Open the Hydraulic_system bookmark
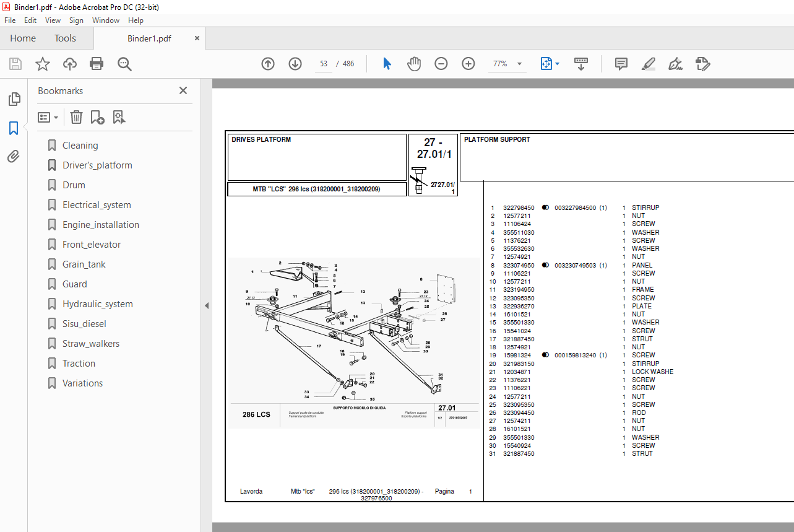This screenshot has width=794, height=532. (98, 304)
